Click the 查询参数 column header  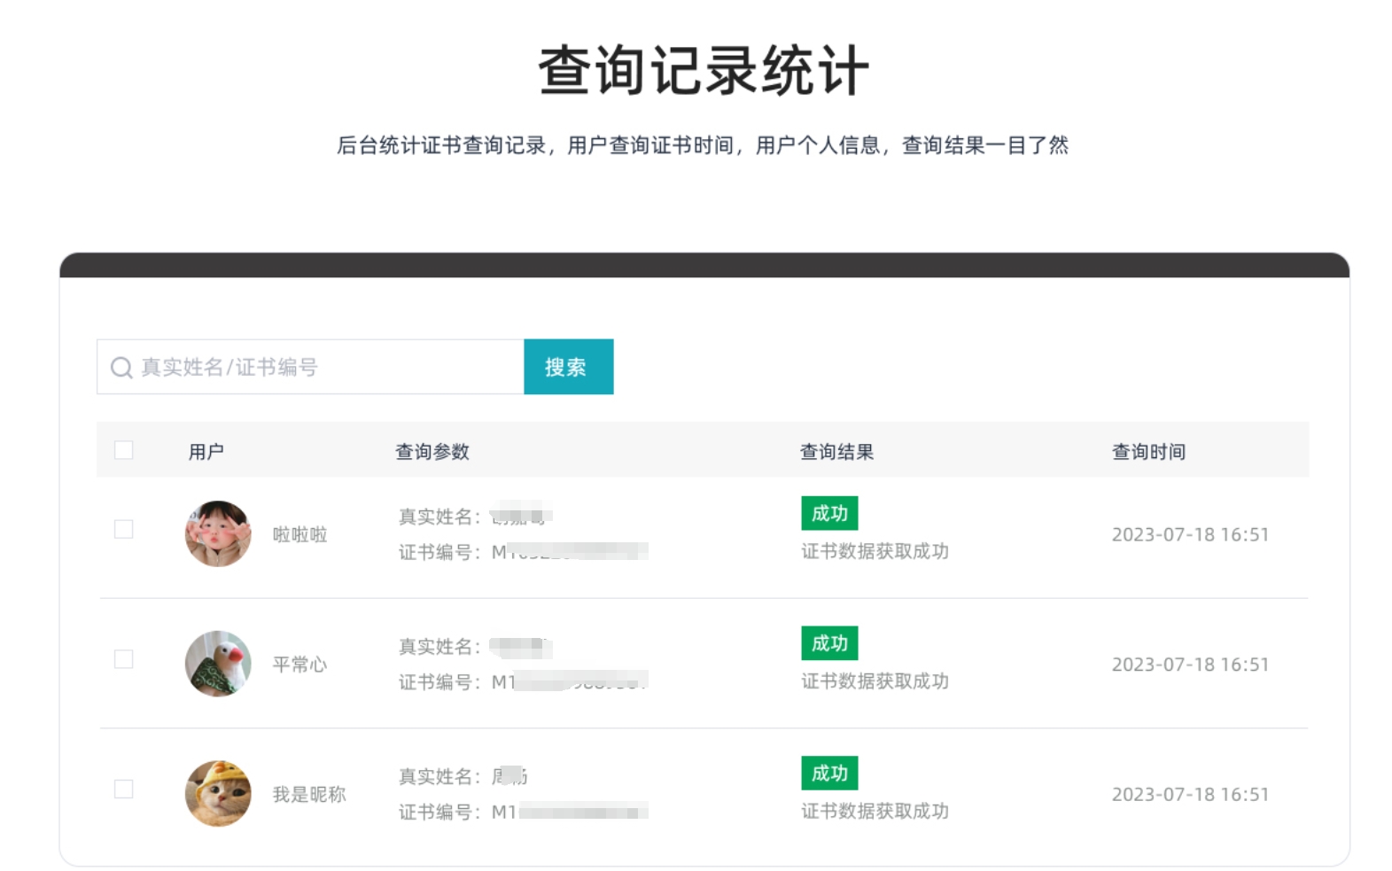pos(432,452)
